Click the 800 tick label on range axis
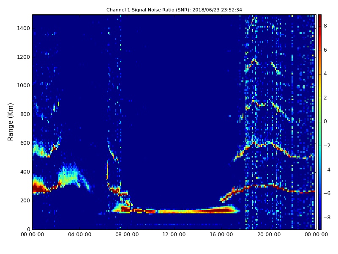Viewport: 338px width, 254px height. tap(25, 114)
